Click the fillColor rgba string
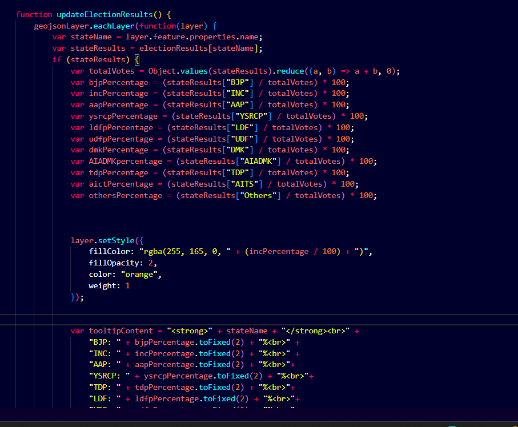518x427 pixels. pyautogui.click(x=185, y=252)
